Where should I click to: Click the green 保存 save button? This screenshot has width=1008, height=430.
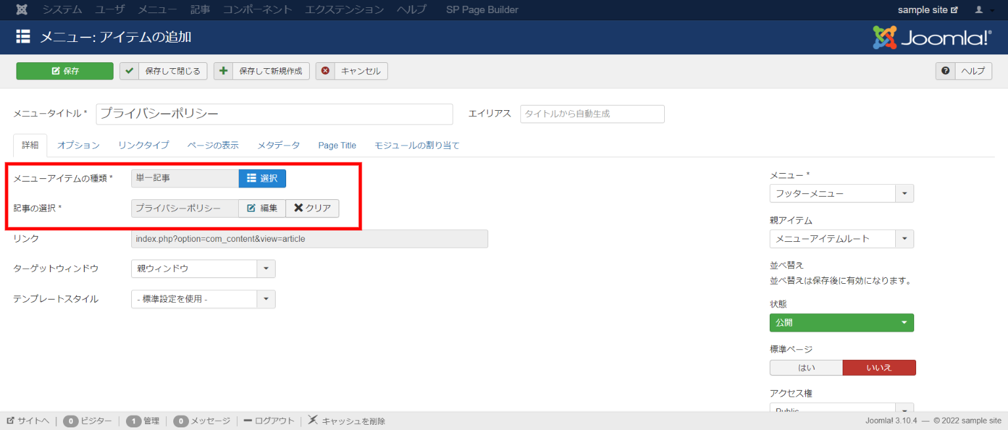click(64, 71)
